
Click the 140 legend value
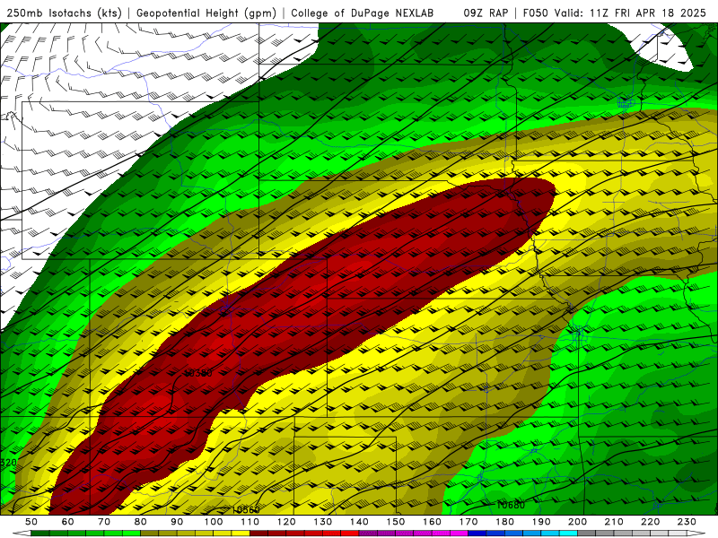pyautogui.click(x=359, y=522)
